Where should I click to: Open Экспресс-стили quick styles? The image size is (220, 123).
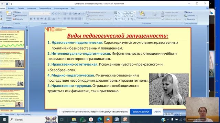154,15
